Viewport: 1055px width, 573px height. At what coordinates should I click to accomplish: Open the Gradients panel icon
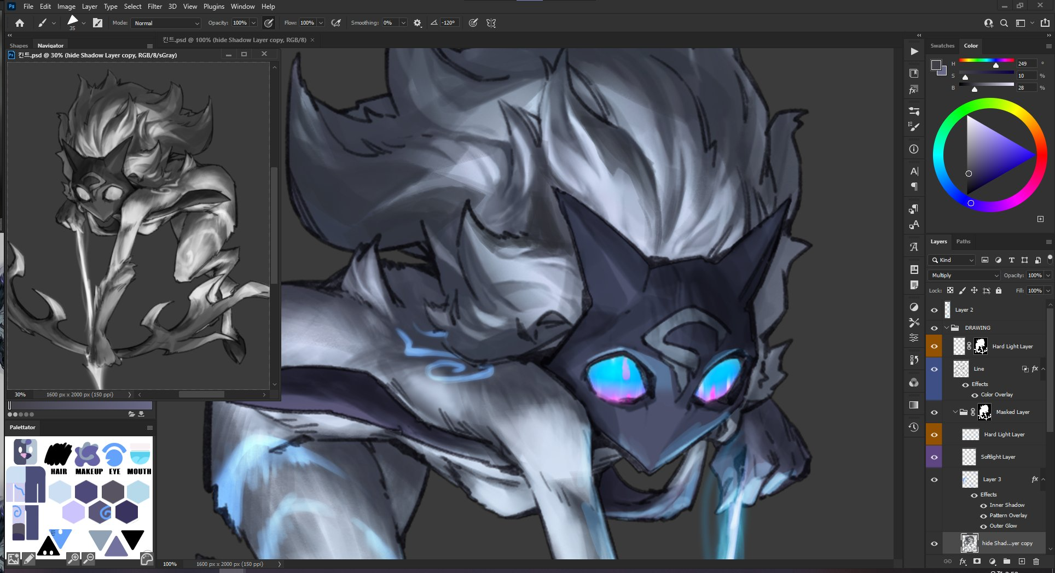(914, 405)
